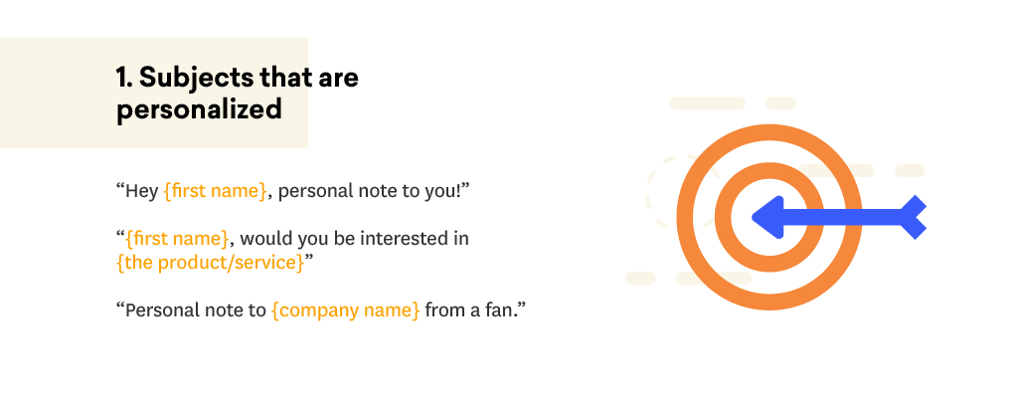Click the long beige dash above the target
1018x397 pixels.
707,103
